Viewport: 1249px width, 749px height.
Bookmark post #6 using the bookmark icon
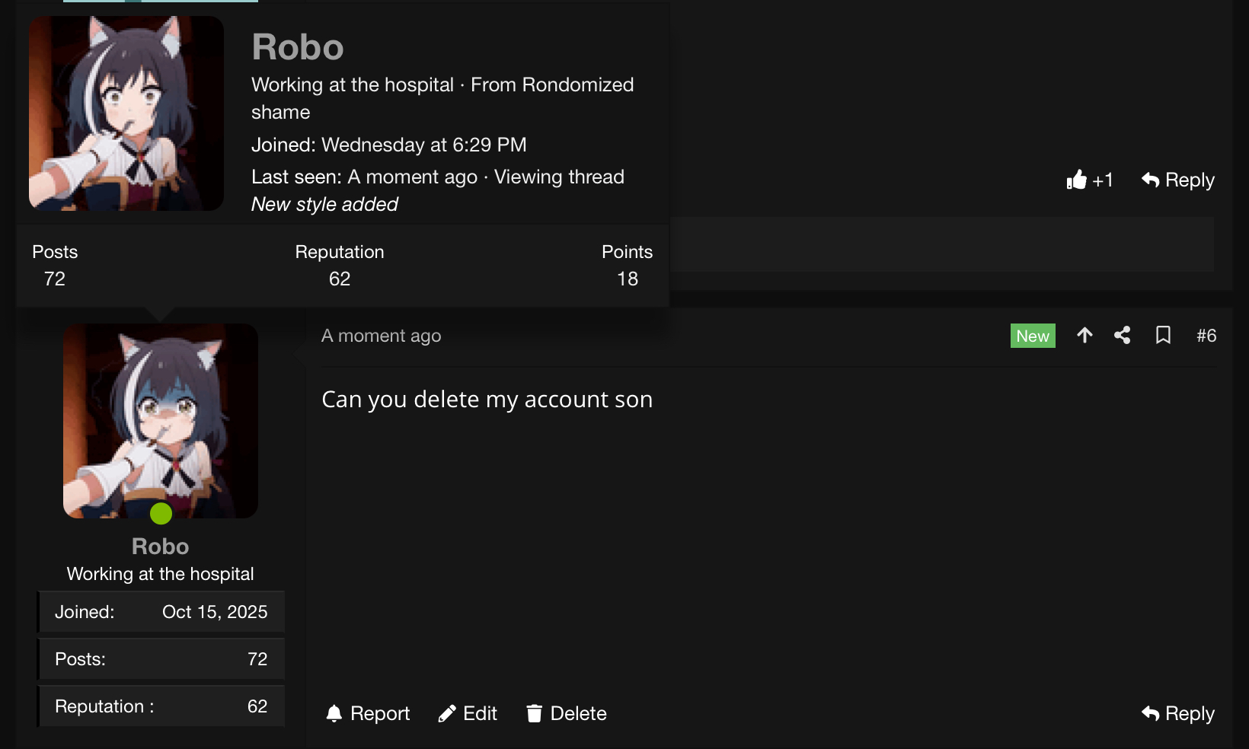click(1163, 336)
